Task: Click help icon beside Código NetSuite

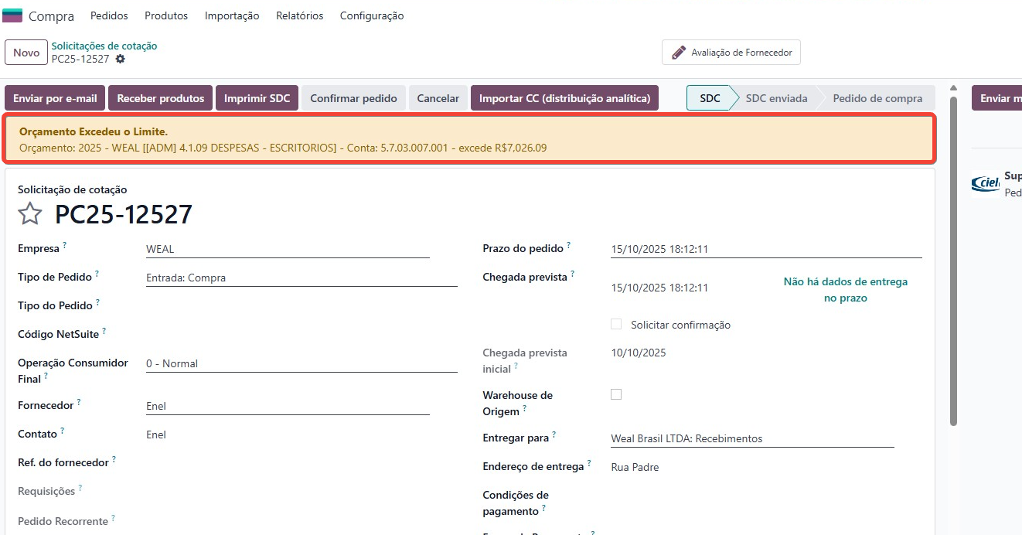Action: click(104, 331)
